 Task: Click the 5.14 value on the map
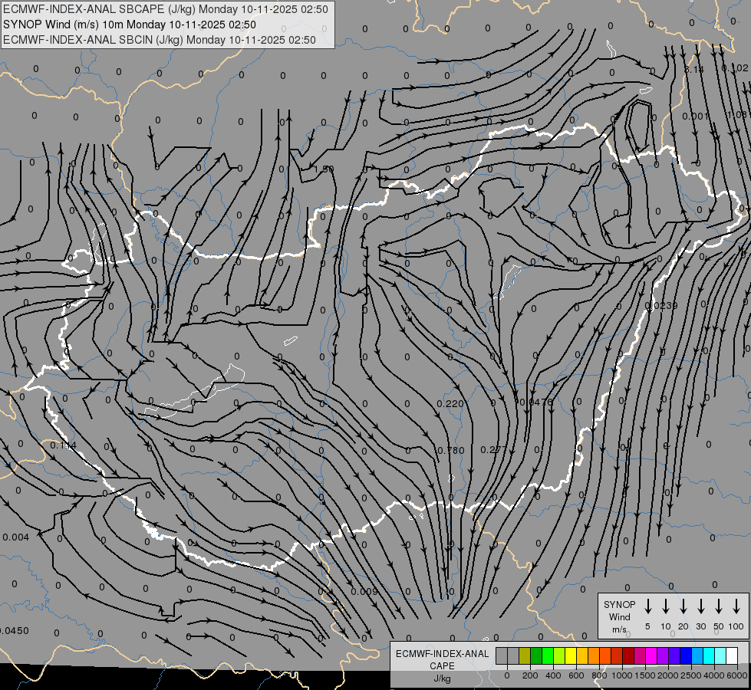(x=694, y=70)
